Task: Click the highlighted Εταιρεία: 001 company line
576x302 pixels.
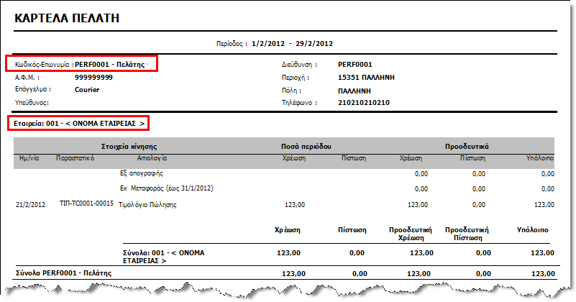Action: (79, 124)
